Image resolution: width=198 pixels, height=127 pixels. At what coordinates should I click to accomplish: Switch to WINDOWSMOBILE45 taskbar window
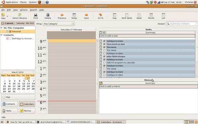pos(81,122)
